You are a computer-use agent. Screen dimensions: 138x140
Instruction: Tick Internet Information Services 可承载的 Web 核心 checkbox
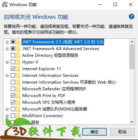pos(13,82)
